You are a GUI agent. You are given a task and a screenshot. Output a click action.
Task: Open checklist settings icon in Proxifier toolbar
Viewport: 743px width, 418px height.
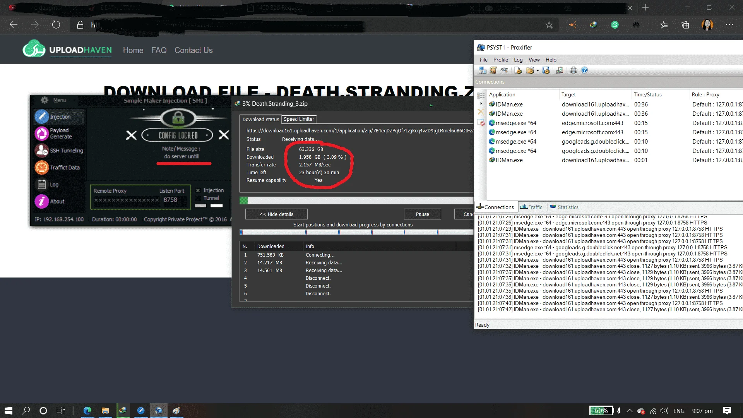point(560,70)
